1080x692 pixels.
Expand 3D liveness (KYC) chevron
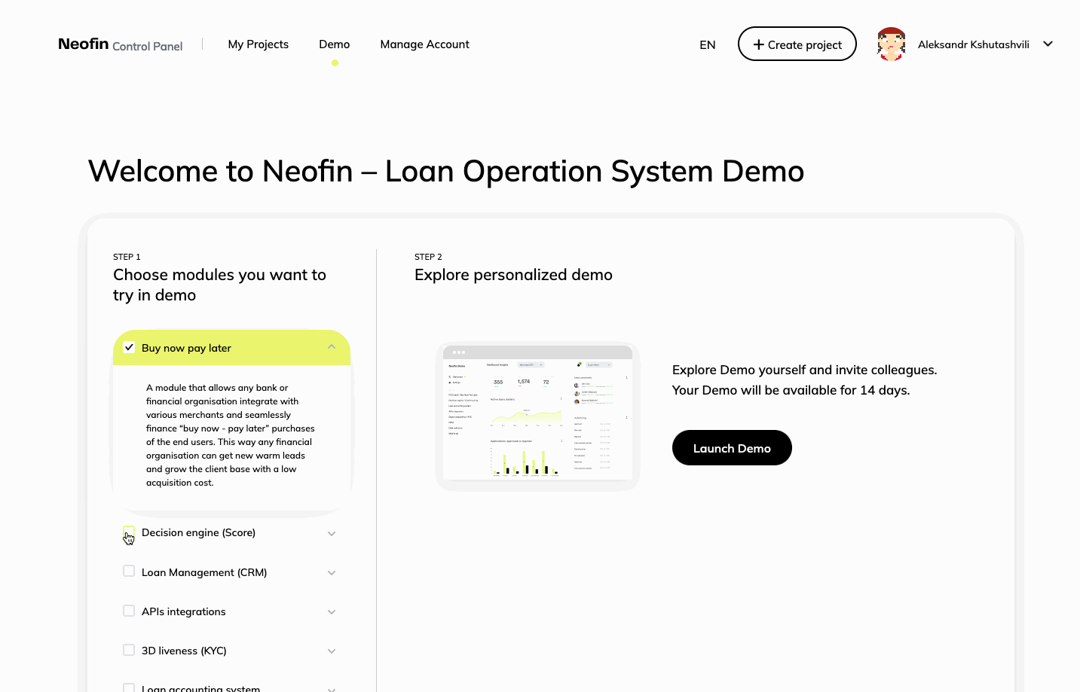pos(332,651)
